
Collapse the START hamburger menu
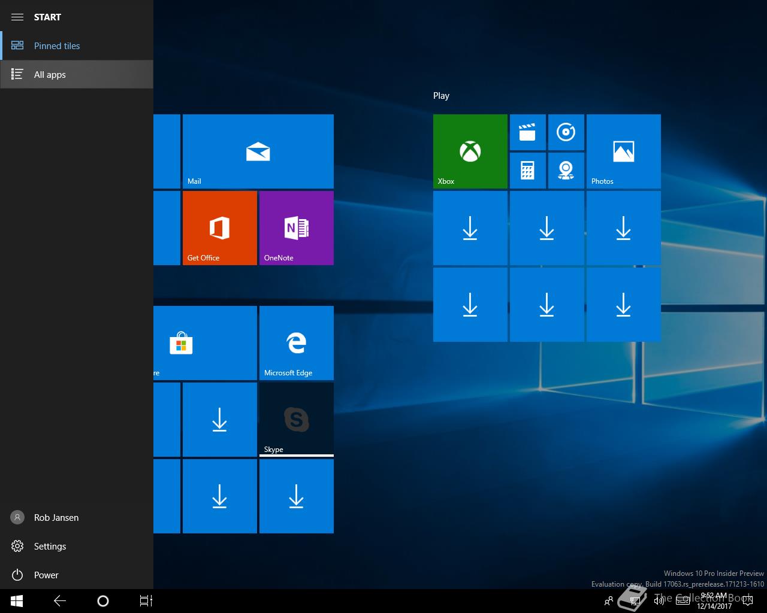(17, 17)
